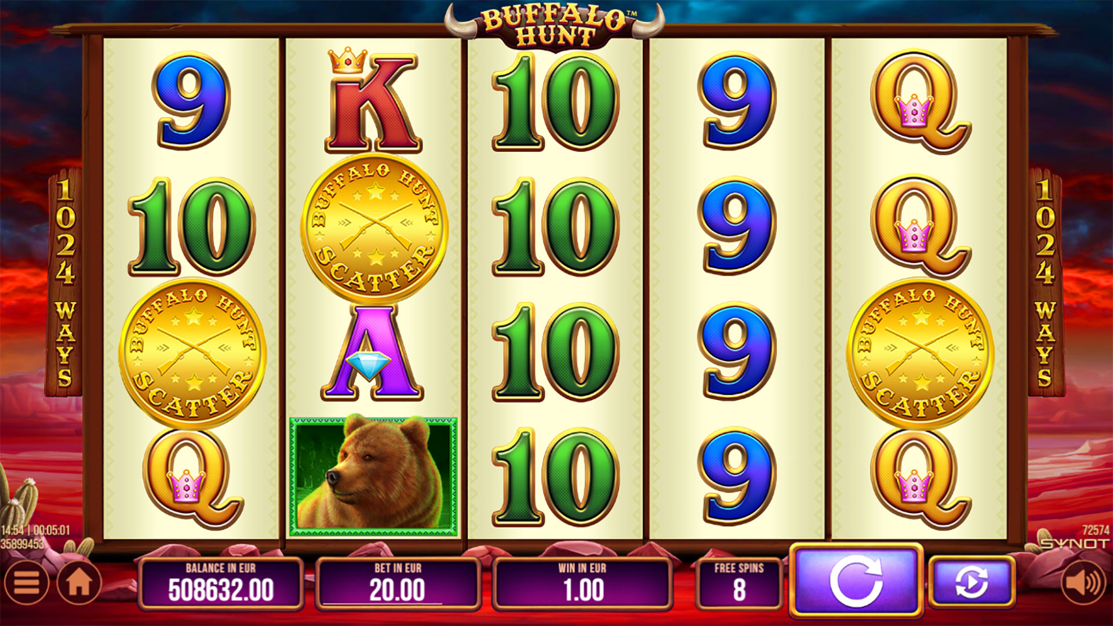Select the Free Spins counter panel
This screenshot has width=1113, height=626.
(739, 584)
